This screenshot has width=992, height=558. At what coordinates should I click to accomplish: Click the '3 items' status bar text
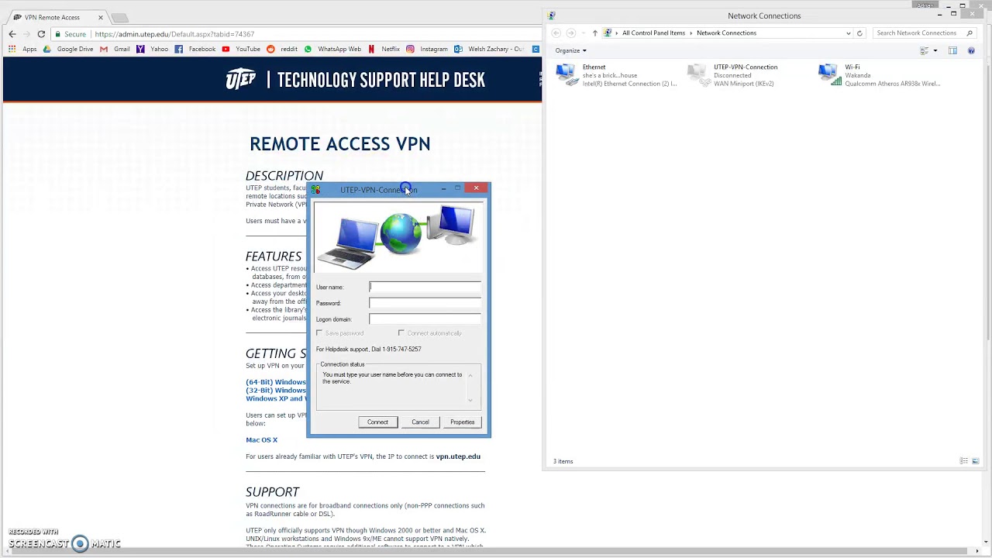coord(563,461)
